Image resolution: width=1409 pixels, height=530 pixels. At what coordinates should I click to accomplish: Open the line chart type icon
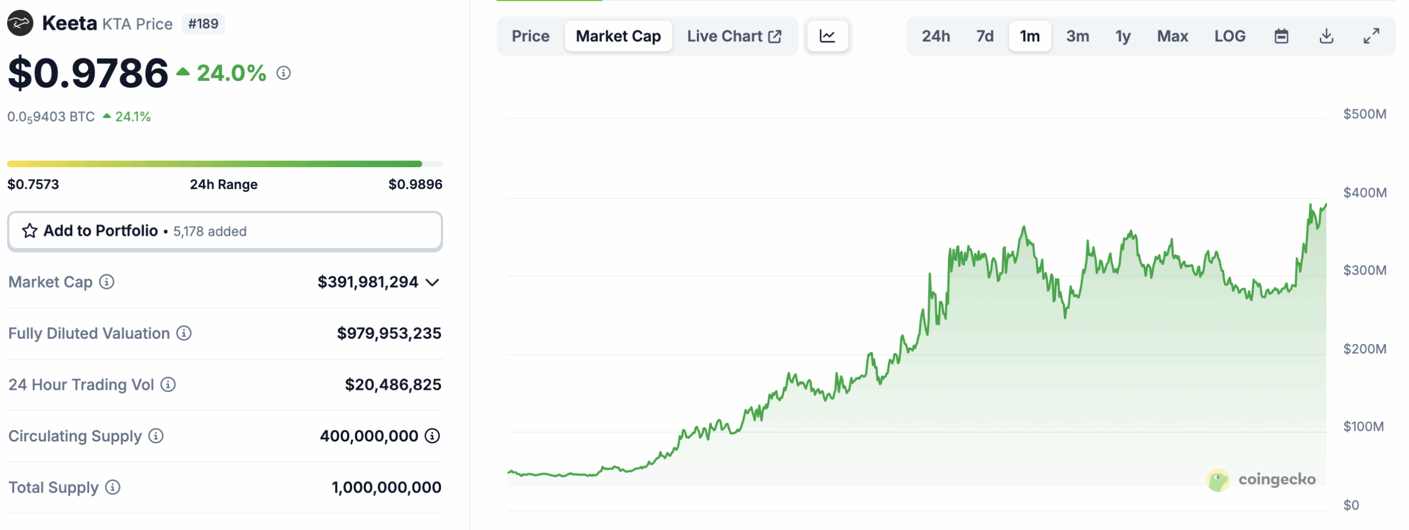pyautogui.click(x=827, y=36)
